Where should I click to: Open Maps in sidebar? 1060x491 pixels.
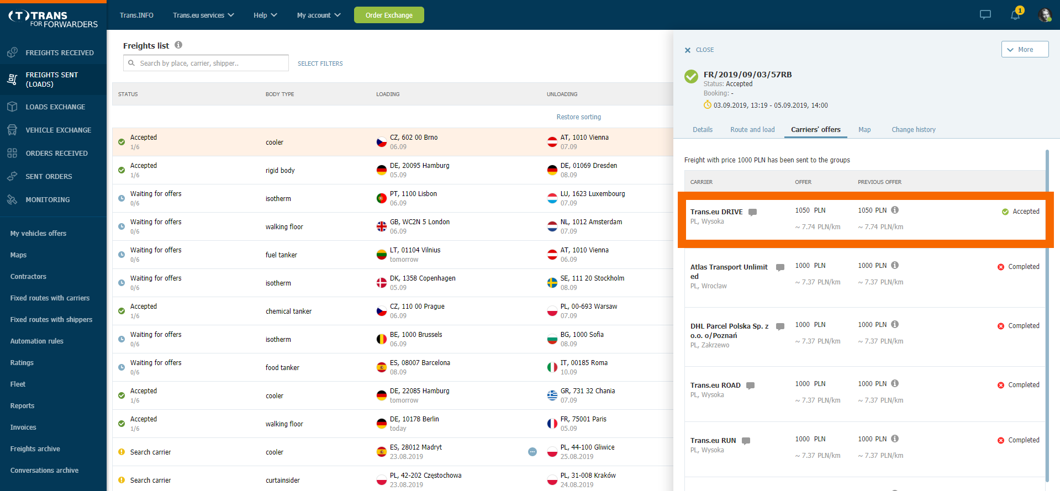pos(18,255)
